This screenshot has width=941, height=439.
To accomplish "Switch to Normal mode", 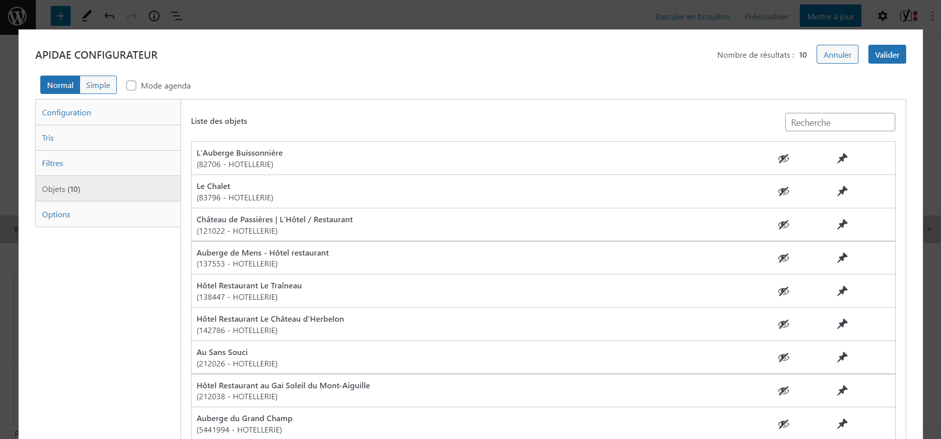I will coord(60,85).
